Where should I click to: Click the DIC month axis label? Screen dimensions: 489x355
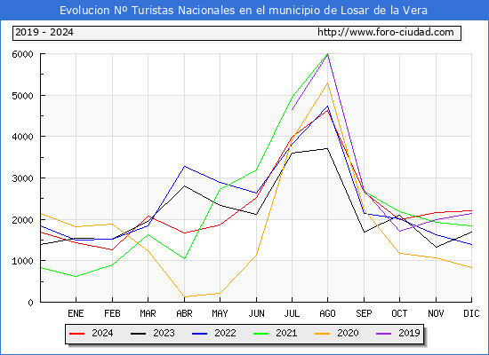coord(471,313)
